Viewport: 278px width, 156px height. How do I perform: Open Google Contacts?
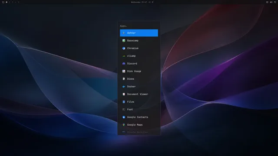(x=139, y=117)
